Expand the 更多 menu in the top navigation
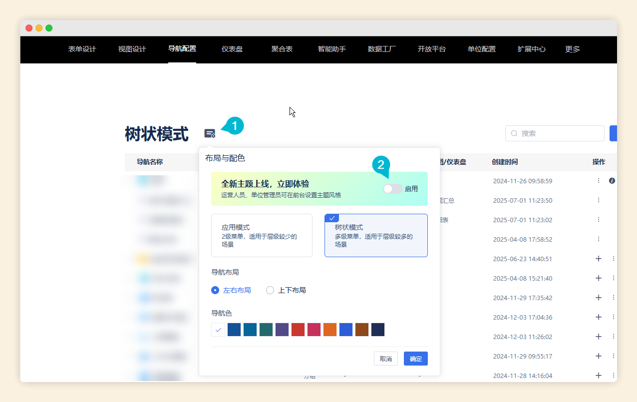This screenshot has height=402, width=637. (572, 49)
